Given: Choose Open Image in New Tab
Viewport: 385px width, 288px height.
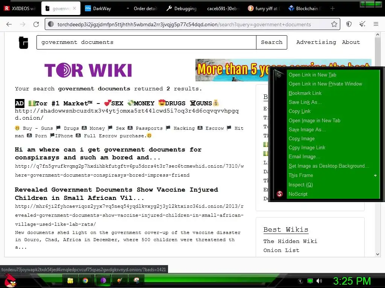Looking at the screenshot, I should (333, 120).
